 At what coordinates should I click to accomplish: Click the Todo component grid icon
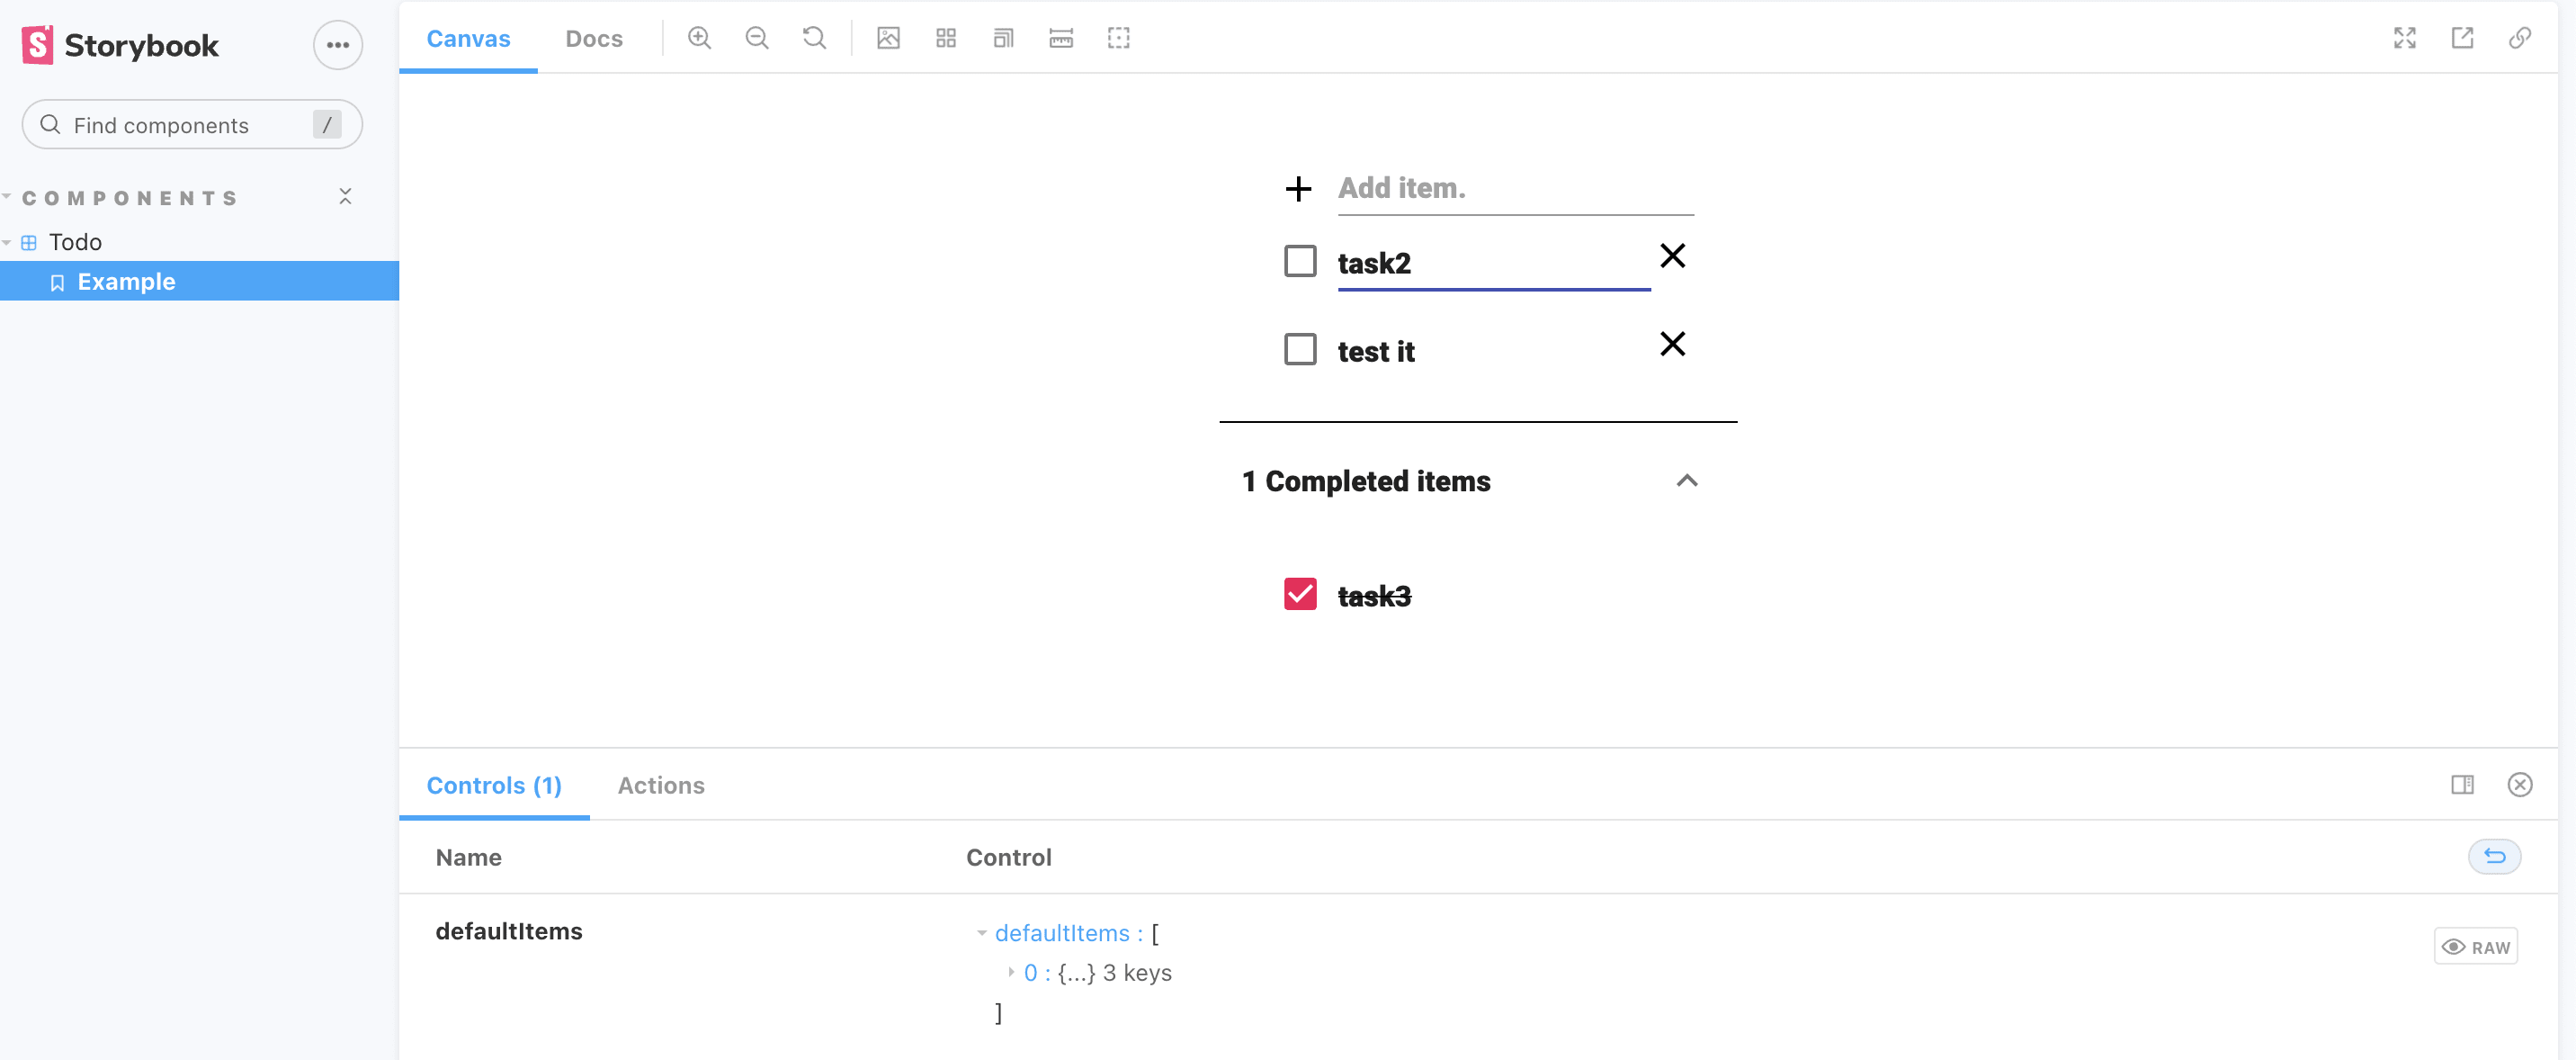tap(29, 242)
